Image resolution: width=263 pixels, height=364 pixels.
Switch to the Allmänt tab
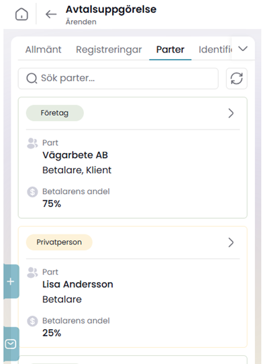click(x=44, y=50)
